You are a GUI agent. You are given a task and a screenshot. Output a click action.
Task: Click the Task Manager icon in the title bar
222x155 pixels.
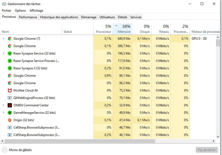[x=4, y=4]
